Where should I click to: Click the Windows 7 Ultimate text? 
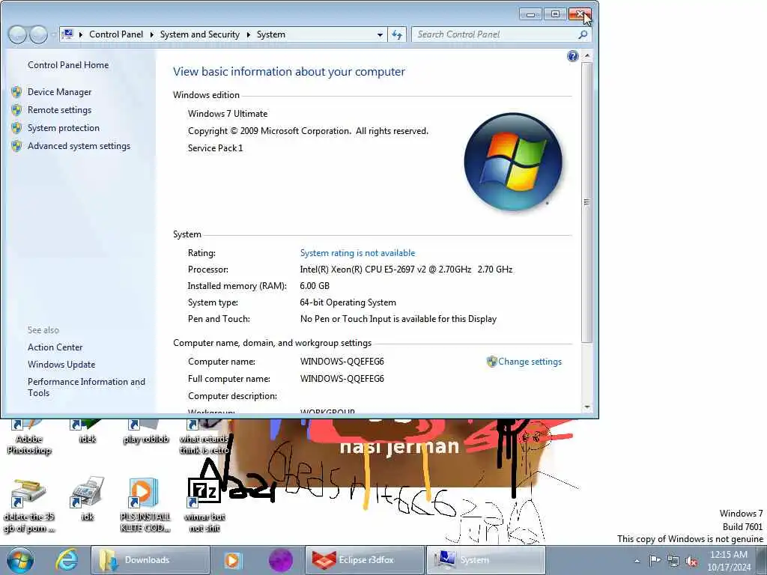coord(228,114)
